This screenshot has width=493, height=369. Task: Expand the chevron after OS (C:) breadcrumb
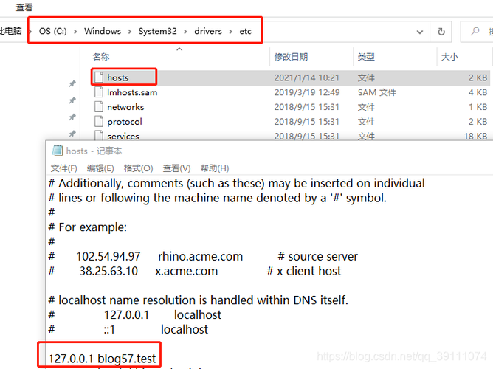[75, 32]
